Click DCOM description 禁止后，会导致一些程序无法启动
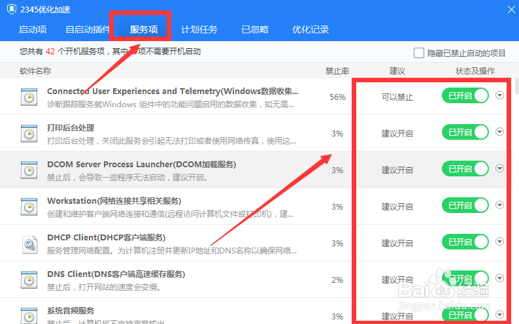Screen dimensions: 519x324 pos(127,178)
